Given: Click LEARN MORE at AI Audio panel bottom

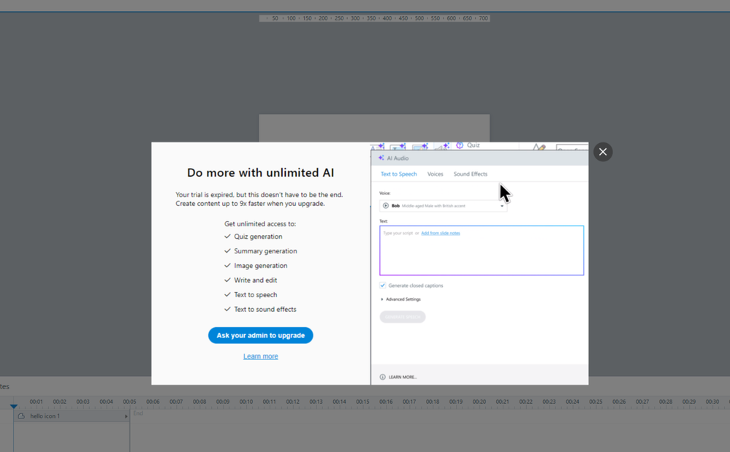Looking at the screenshot, I should pos(403,377).
